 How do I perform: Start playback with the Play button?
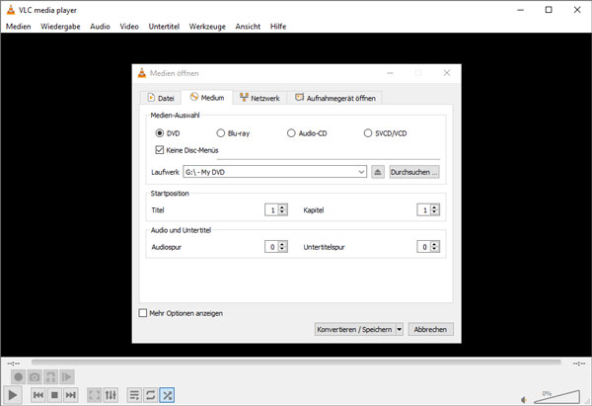[13, 395]
